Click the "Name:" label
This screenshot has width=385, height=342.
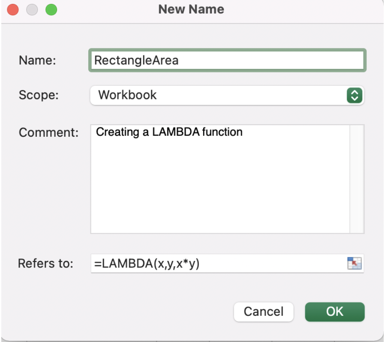coord(37,60)
